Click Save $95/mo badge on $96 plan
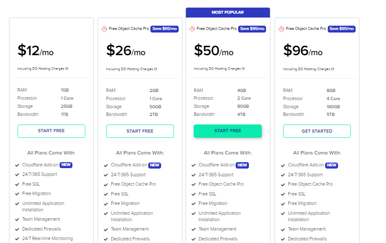The height and width of the screenshot is (243, 386). tap(342, 29)
